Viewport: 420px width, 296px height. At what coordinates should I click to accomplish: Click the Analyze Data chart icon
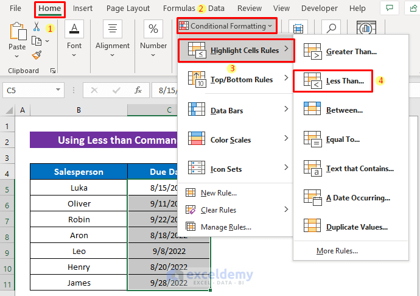point(366,27)
